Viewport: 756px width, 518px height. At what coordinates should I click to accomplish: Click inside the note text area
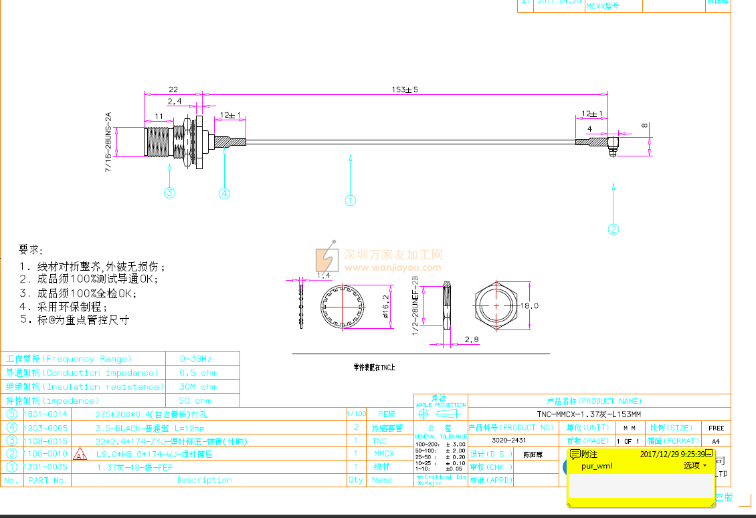pos(639,485)
